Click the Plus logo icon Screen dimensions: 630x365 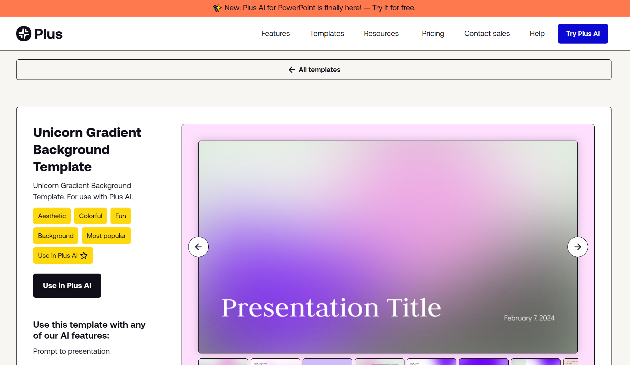pos(24,34)
